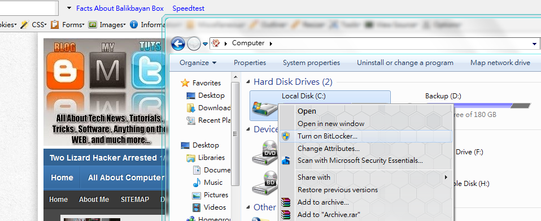Click the Computer segment in address bar

[248, 43]
